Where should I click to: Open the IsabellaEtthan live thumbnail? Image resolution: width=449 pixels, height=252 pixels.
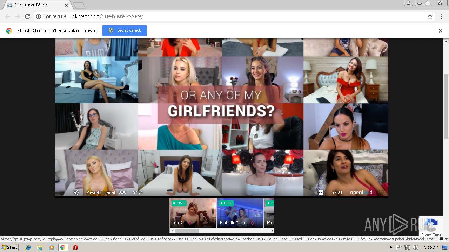pyautogui.click(x=240, y=213)
